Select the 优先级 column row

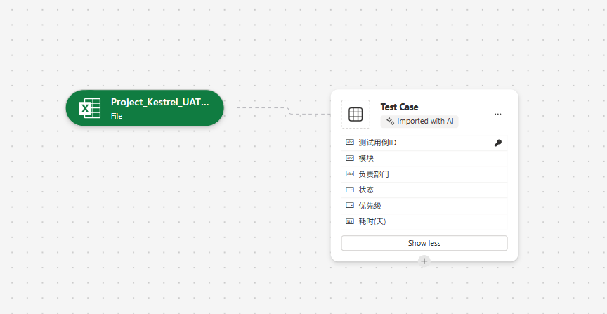click(424, 206)
